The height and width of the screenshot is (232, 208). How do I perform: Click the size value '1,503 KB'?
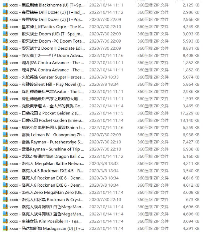pos(191,99)
